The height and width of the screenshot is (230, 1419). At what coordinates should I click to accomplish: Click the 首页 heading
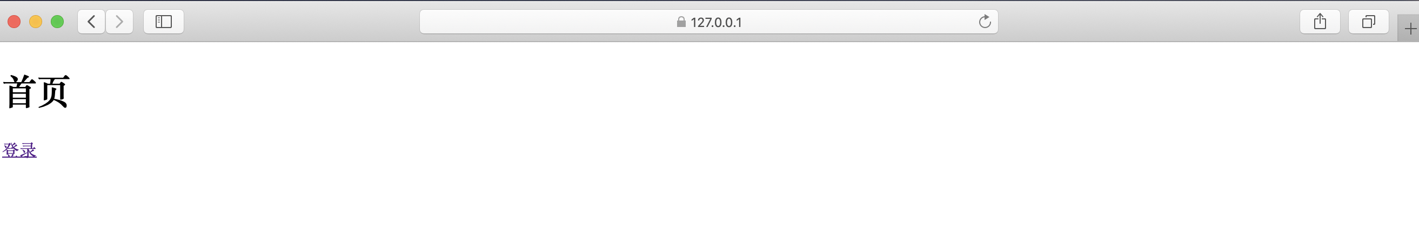tap(36, 92)
